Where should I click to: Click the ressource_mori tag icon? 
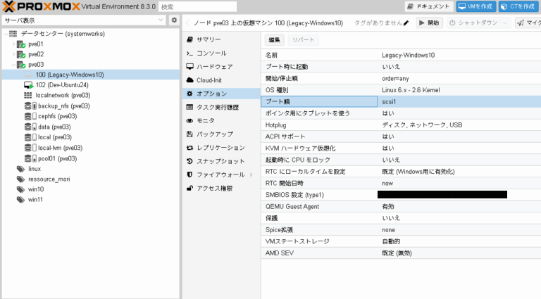click(20, 179)
